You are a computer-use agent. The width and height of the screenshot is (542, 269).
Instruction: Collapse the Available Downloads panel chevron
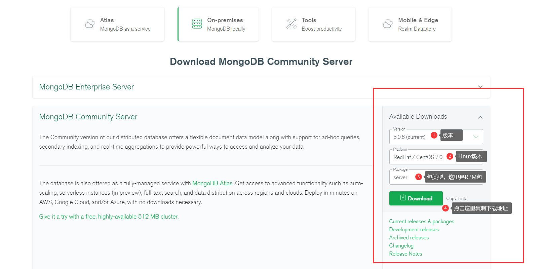tap(480, 117)
